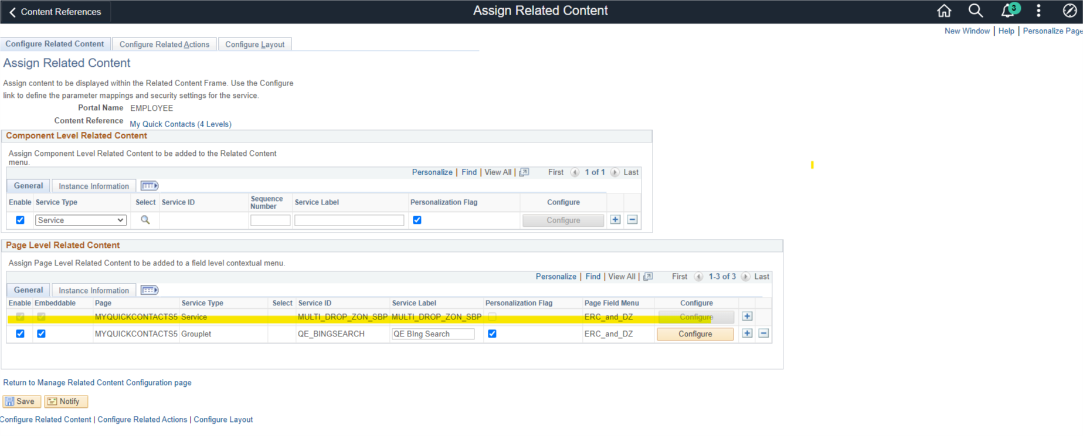This screenshot has height=436, width=1083.
Task: Open the Notifications bell icon
Action: pyautogui.click(x=1009, y=11)
